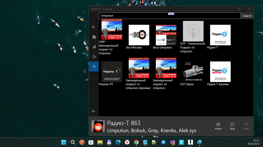The height and width of the screenshot is (147, 263).
Task: Open the green Notepad++ taskbar icon
Action: pos(154,142)
